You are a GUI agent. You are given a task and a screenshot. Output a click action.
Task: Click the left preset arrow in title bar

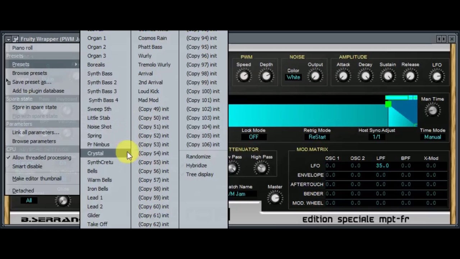click(x=439, y=39)
